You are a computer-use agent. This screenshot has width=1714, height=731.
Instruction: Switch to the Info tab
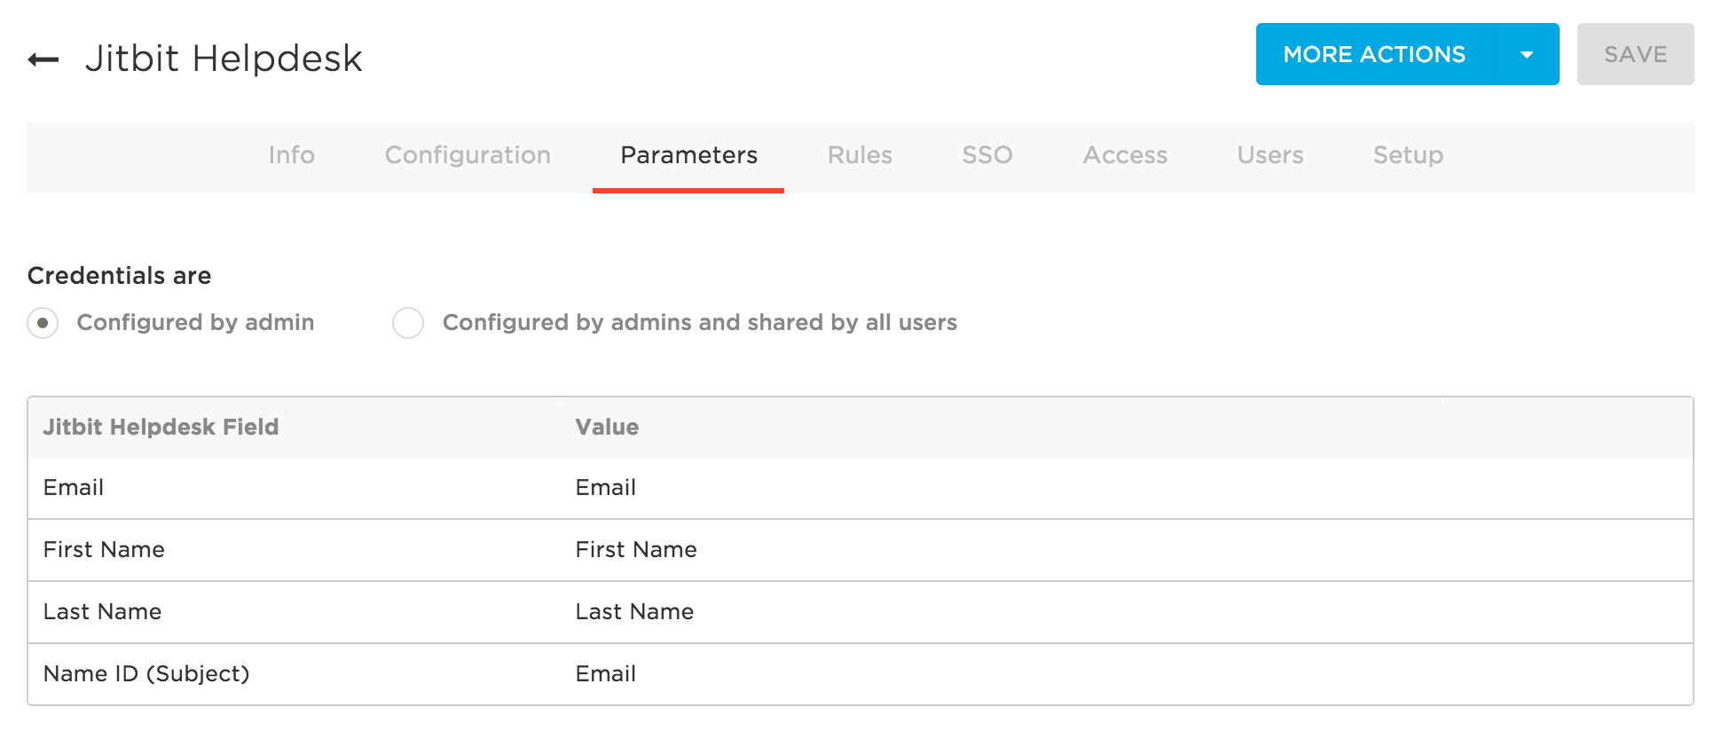(291, 155)
